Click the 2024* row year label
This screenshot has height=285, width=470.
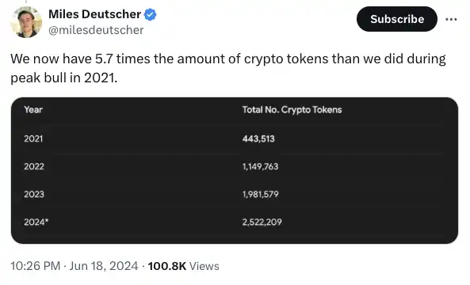tap(36, 222)
